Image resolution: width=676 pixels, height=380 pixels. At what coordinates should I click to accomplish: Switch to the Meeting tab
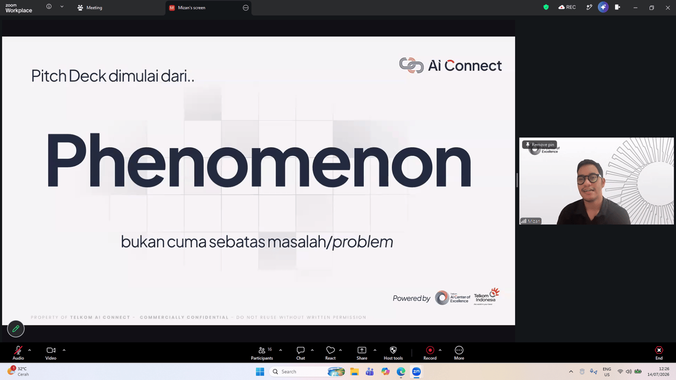90,7
